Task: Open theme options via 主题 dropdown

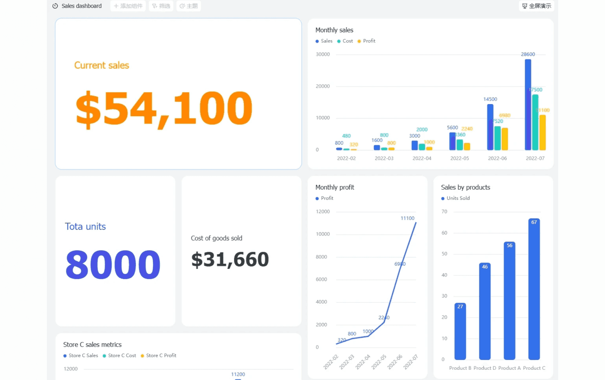Action: click(x=188, y=6)
